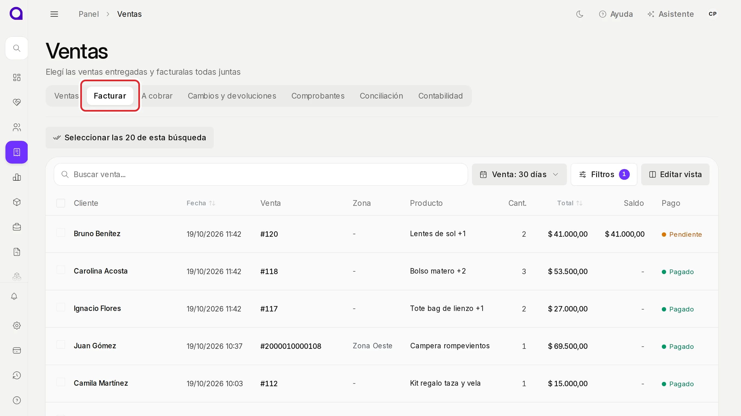Switch to the Ventas tab

[66, 96]
